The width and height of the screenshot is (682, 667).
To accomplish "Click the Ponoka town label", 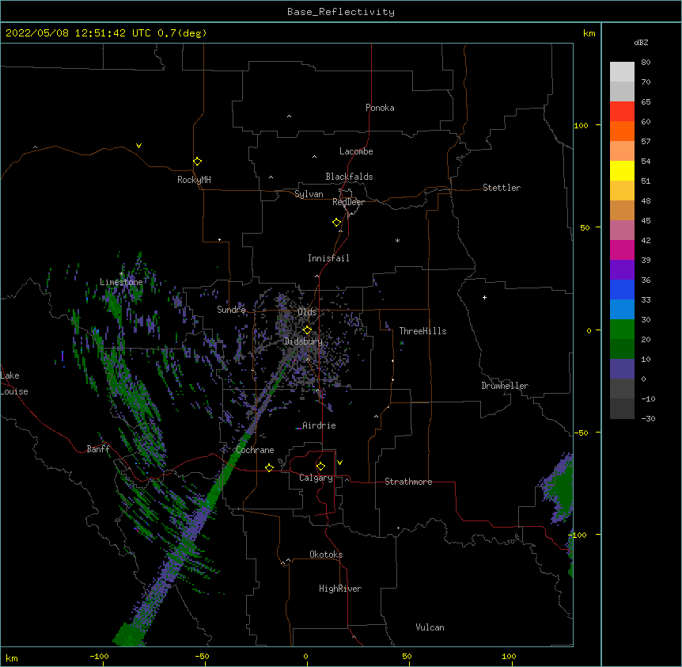I will pos(380,108).
